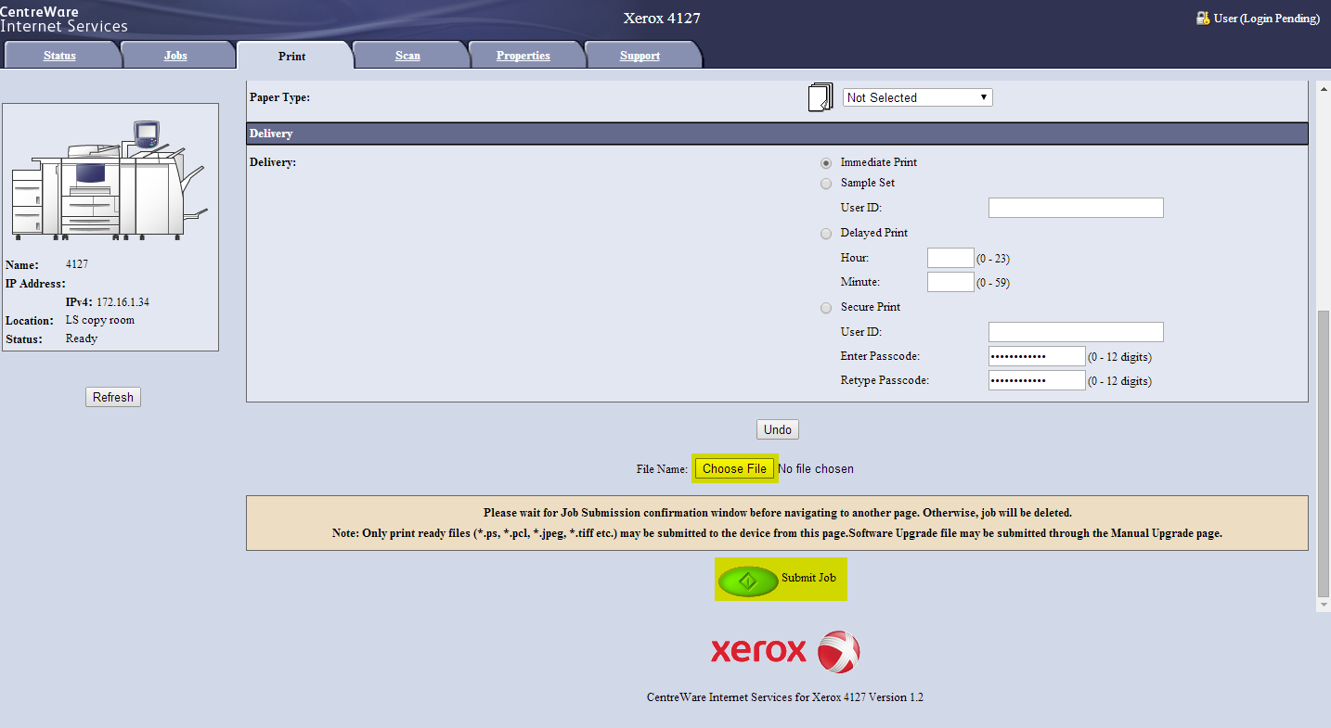
Task: Open the Paper Type dropdown showing Not Selected
Action: tap(917, 96)
